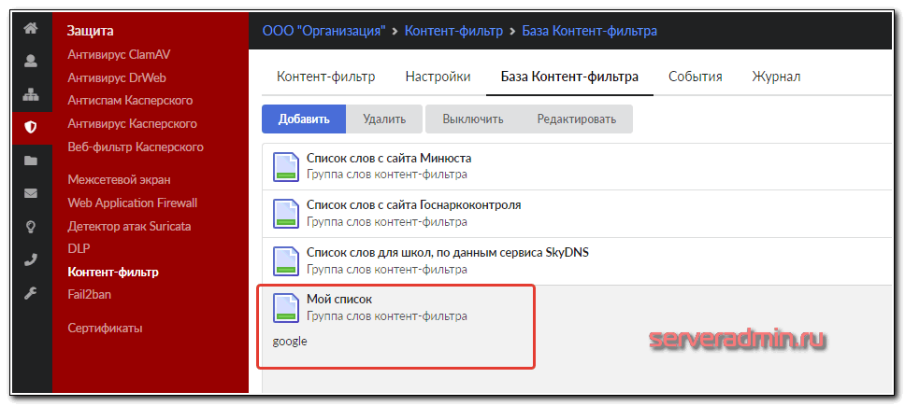Open the users section via person icon
Viewport: 905px width, 406px height.
click(31, 62)
